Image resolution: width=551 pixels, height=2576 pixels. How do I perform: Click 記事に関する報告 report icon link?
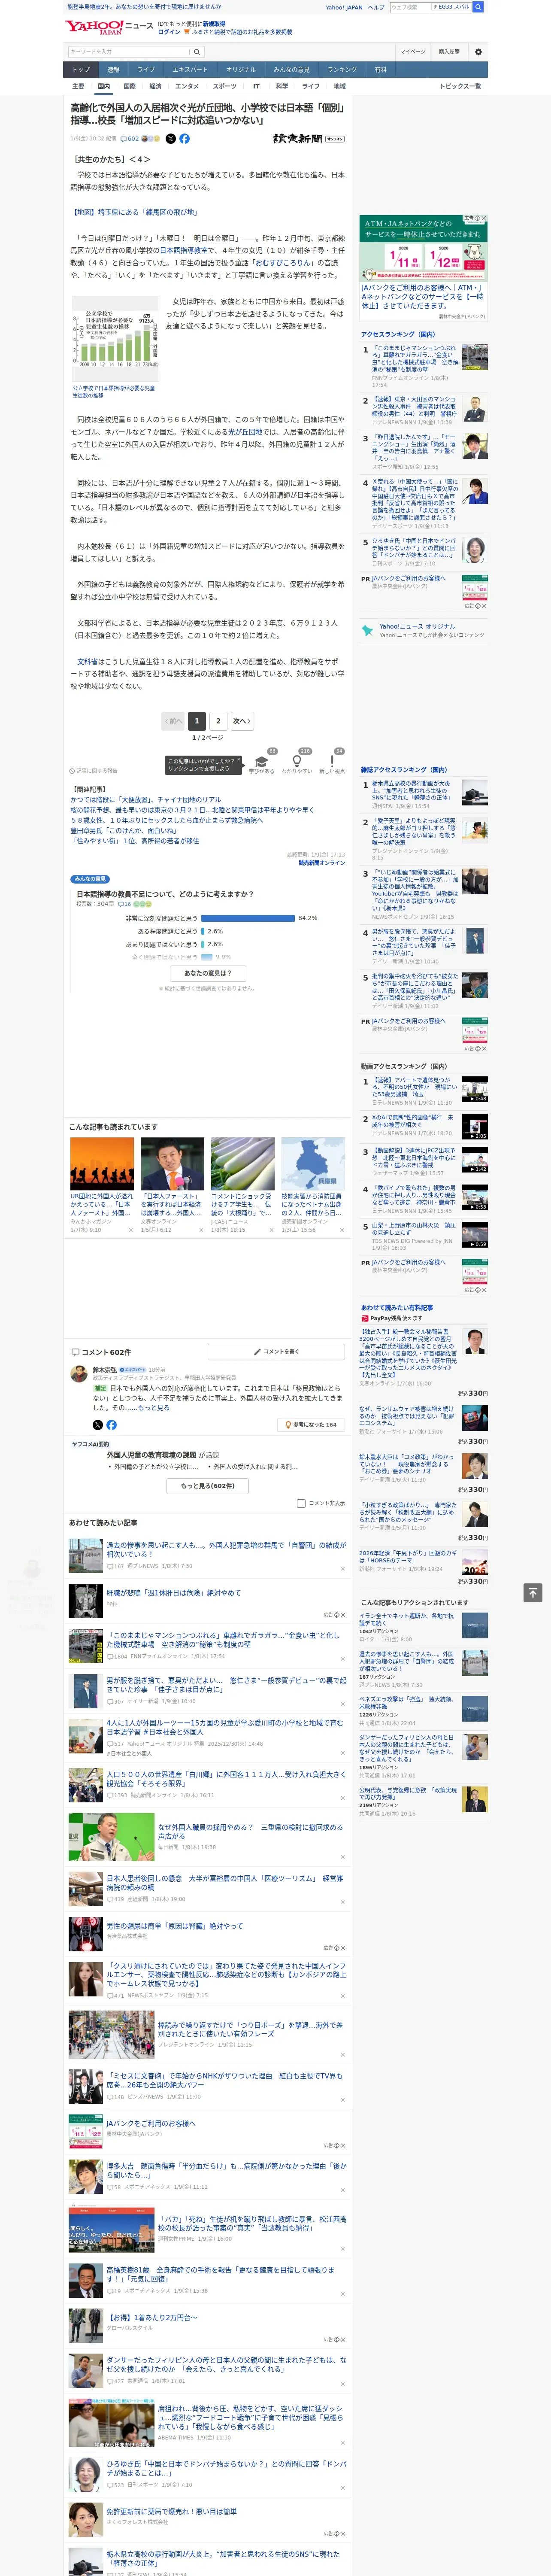click(x=94, y=771)
